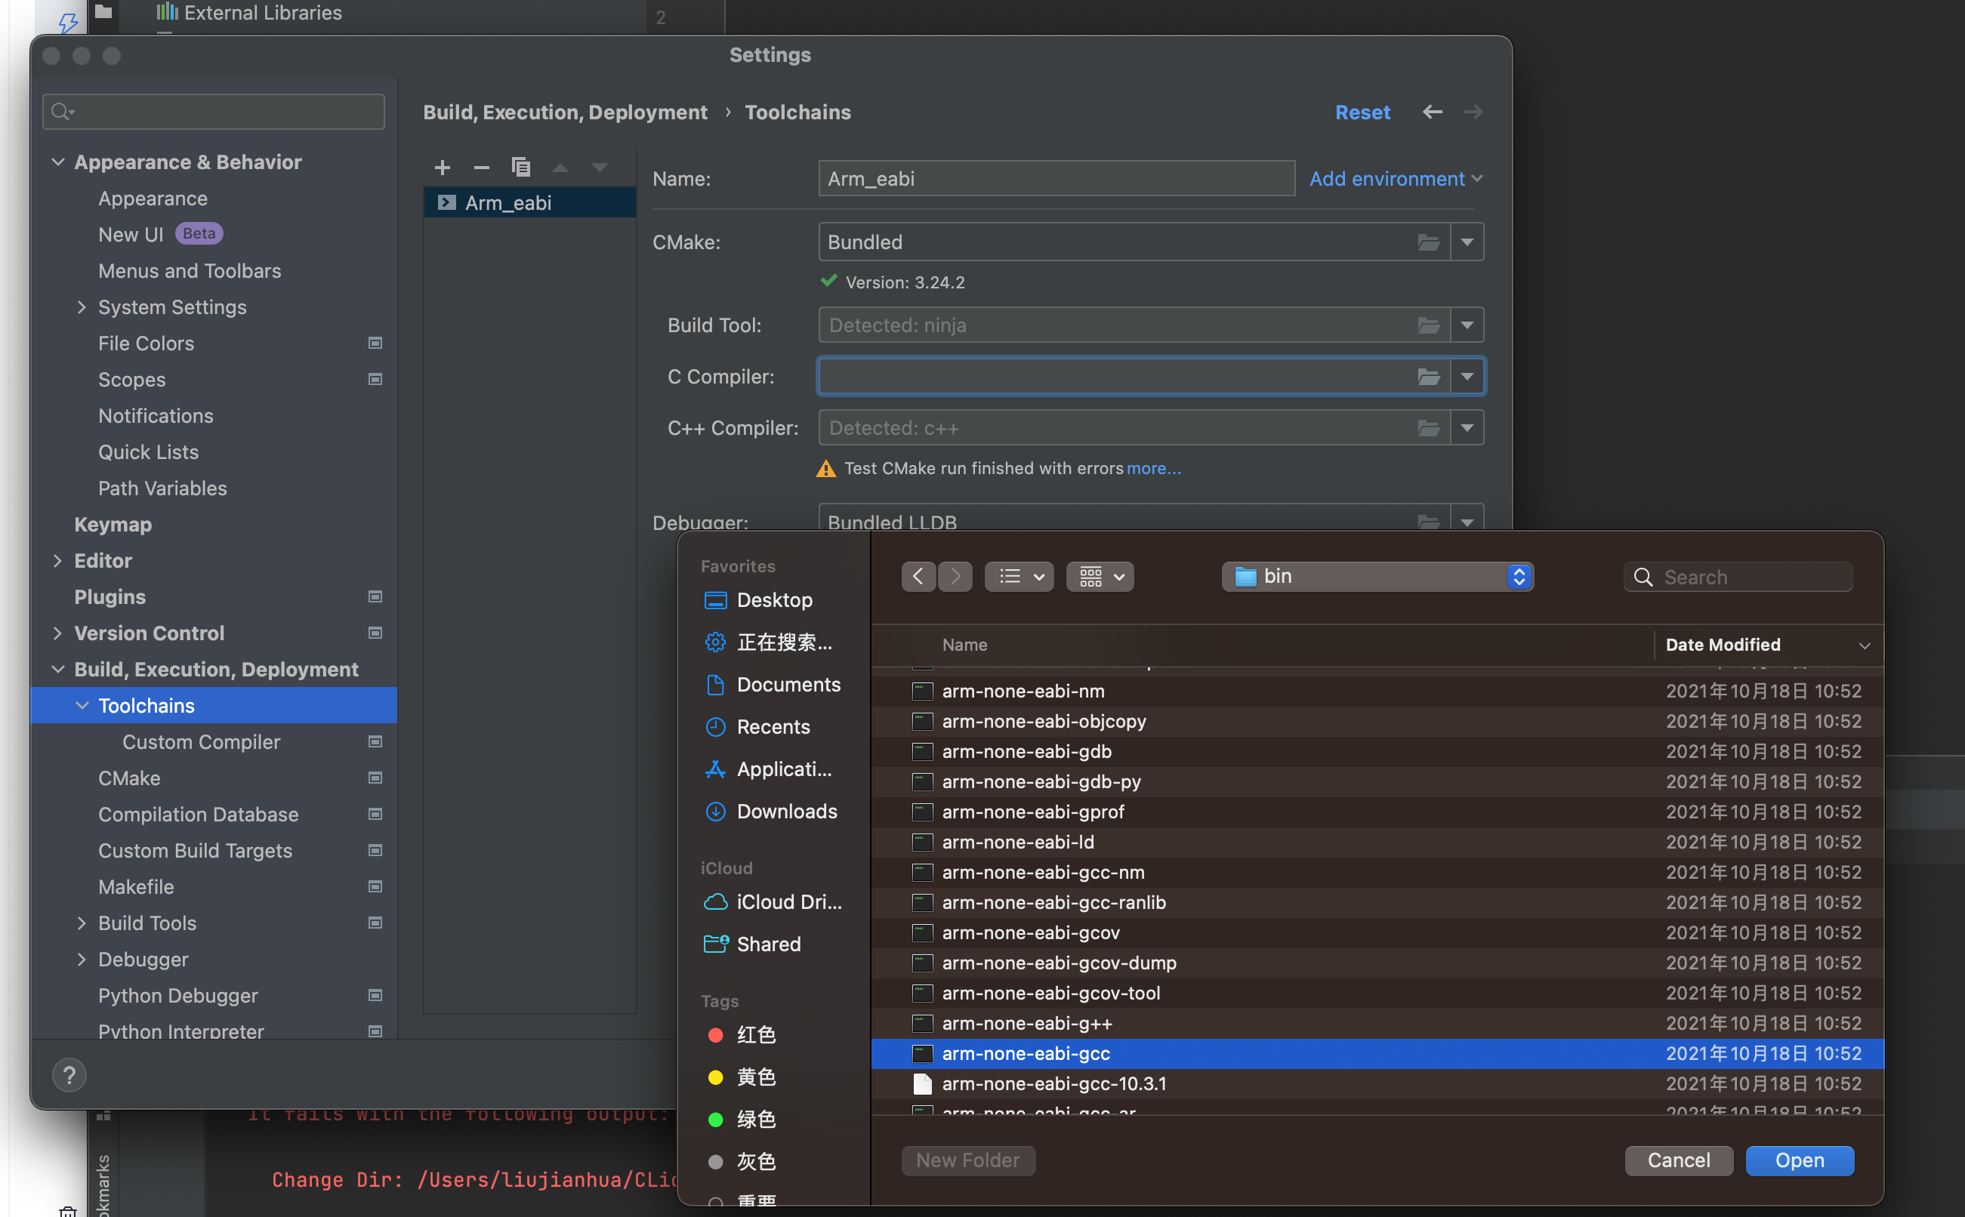Select the arm-none-eabi-gdb file row
The height and width of the screenshot is (1217, 1965).
[x=1377, y=751]
